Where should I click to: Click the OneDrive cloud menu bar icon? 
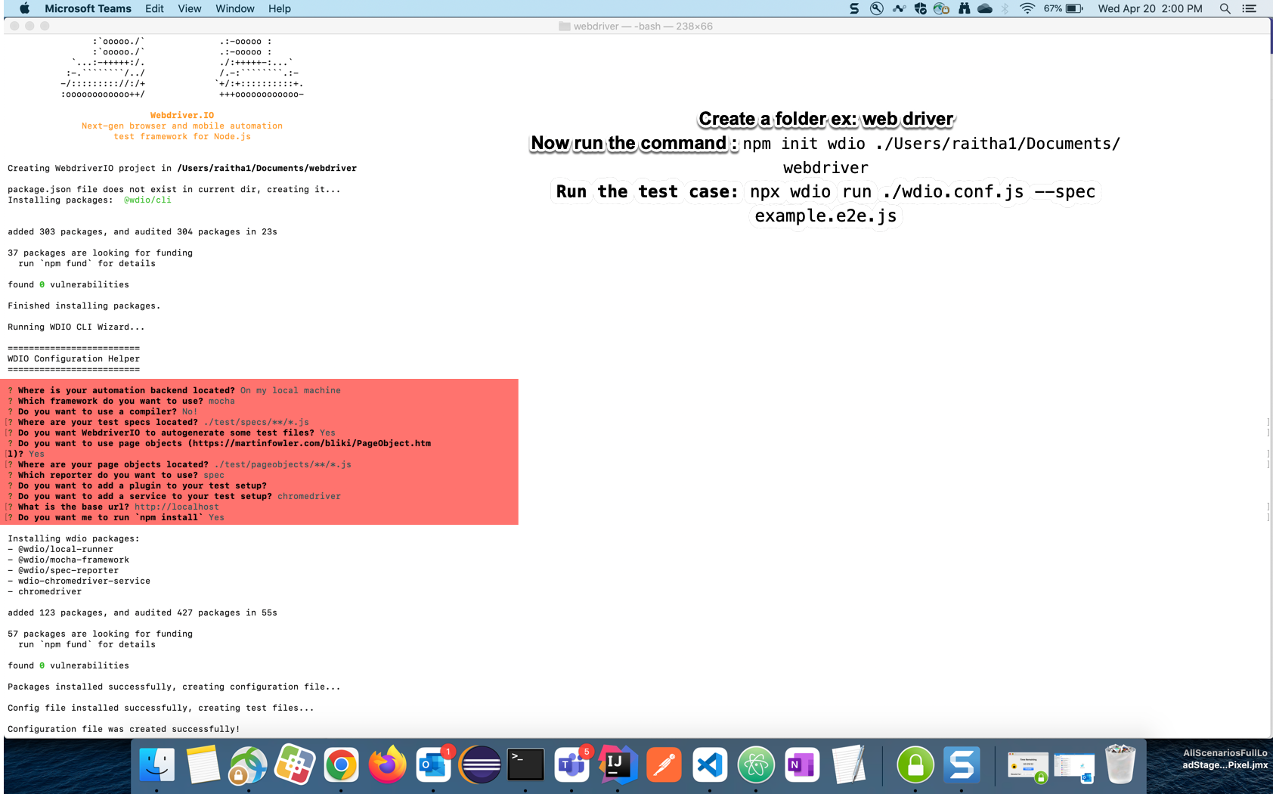pos(985,8)
